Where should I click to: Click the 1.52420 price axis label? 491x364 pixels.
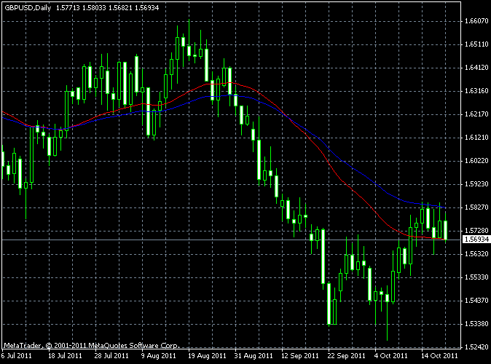(x=476, y=347)
